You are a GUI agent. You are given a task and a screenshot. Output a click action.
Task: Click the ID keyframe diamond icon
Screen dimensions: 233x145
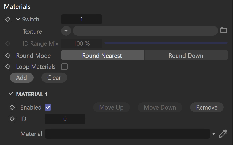[x=12, y=119]
